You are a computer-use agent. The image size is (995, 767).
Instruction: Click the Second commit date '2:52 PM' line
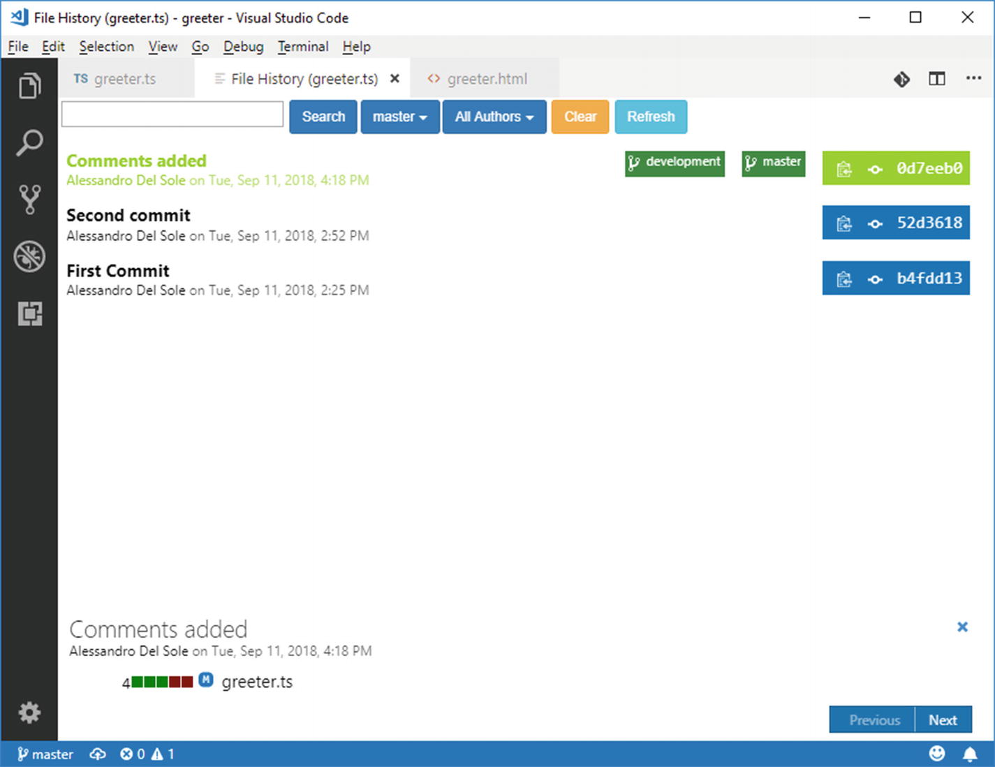coord(218,236)
